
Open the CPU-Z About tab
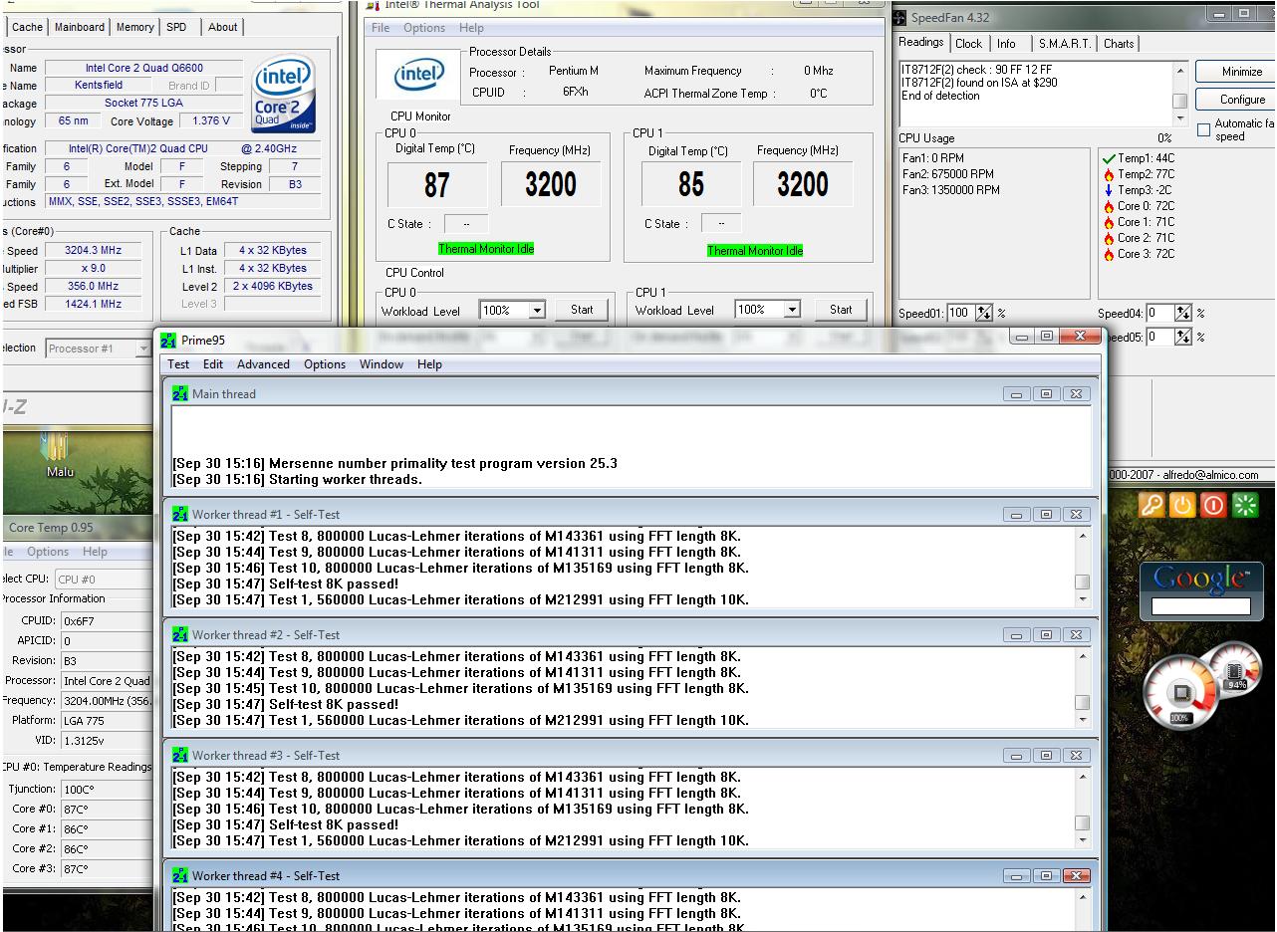(x=222, y=27)
